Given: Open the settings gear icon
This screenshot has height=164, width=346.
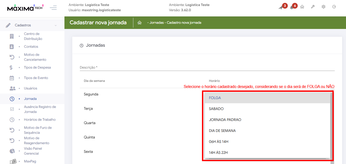Looking at the screenshot, I should tap(323, 7).
